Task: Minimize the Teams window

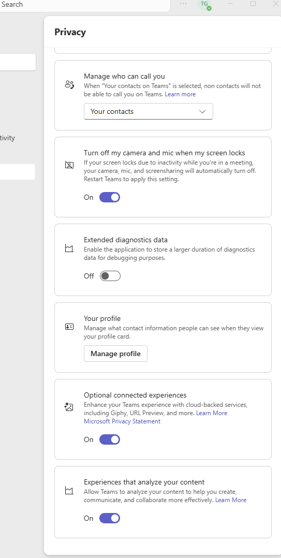Action: pos(230,4)
